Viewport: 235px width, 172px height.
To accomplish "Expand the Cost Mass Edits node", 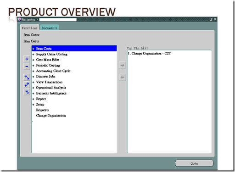I will coord(33,60).
